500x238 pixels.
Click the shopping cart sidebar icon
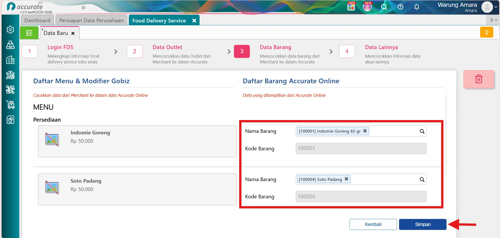click(10, 105)
